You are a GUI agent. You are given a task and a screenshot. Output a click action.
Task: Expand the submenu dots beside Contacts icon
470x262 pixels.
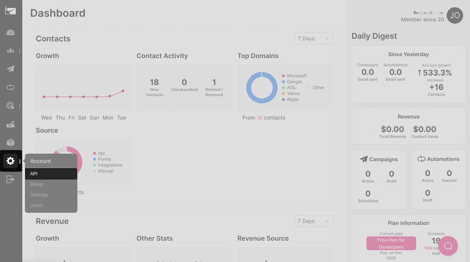point(20,51)
